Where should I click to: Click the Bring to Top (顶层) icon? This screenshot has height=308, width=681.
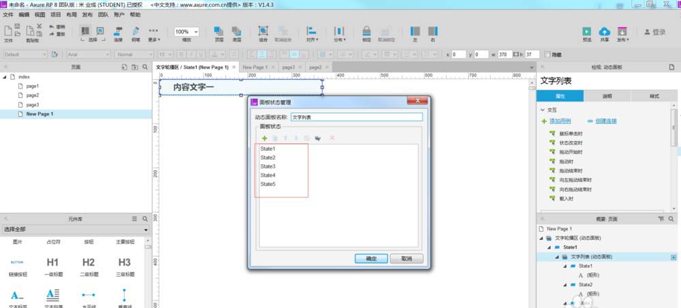(219, 31)
